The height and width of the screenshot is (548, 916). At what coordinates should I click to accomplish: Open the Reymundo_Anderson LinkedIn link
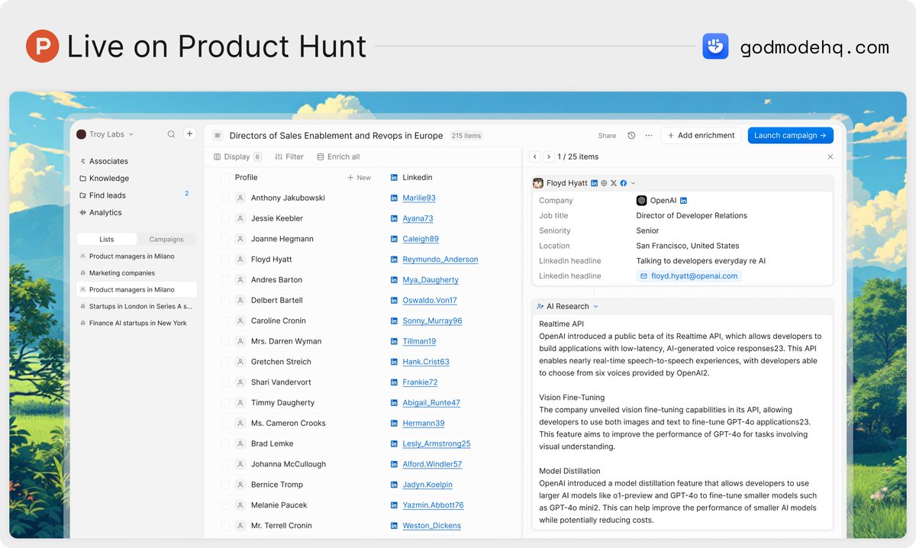click(x=440, y=259)
